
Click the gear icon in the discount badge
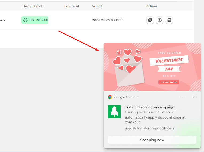(x=25, y=20)
